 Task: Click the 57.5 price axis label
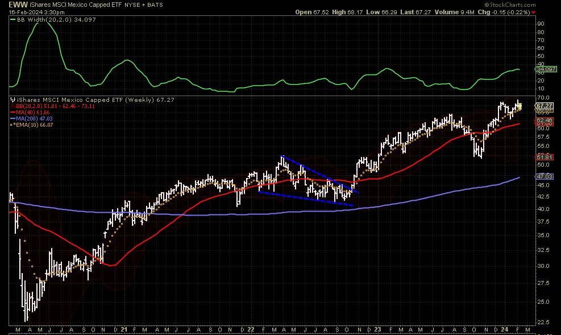tap(543, 137)
